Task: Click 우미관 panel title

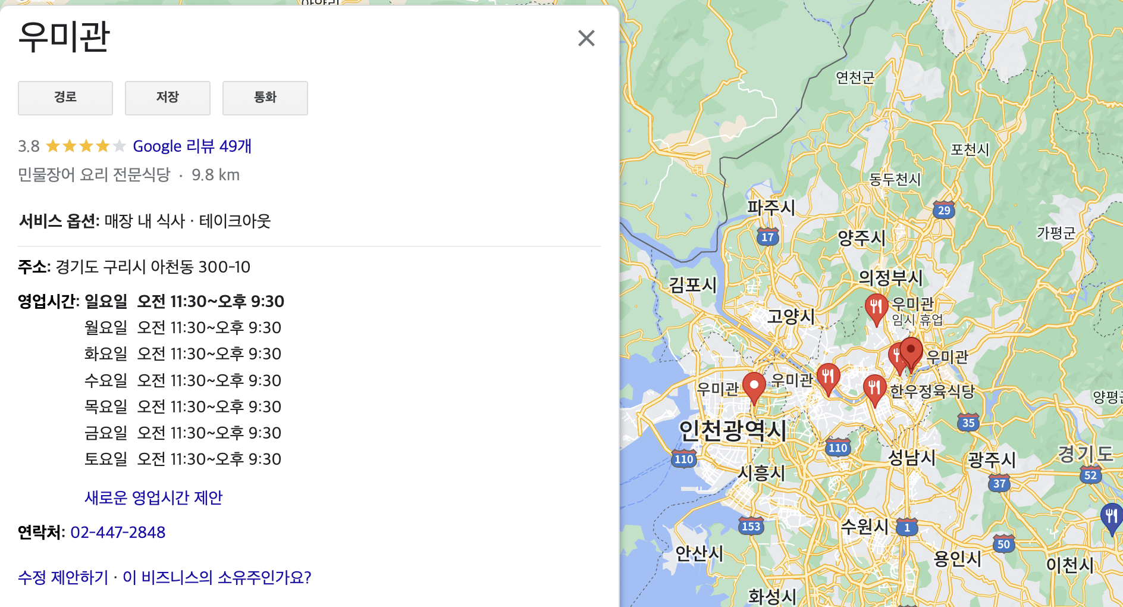Action: click(x=64, y=36)
